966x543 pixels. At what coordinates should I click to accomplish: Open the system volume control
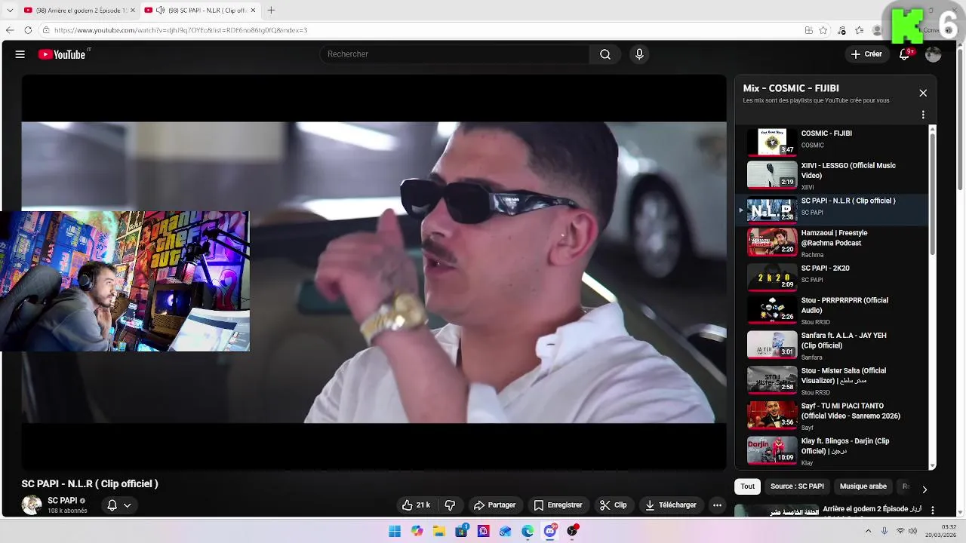pos(913,531)
